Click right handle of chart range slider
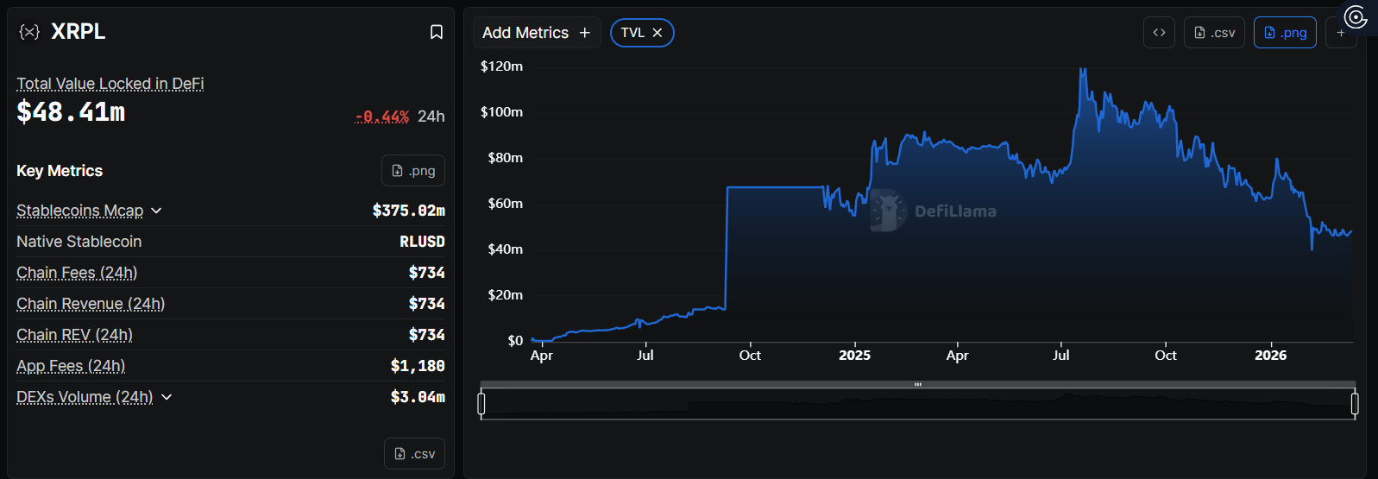Viewport: 1378px width, 479px height. point(1355,403)
